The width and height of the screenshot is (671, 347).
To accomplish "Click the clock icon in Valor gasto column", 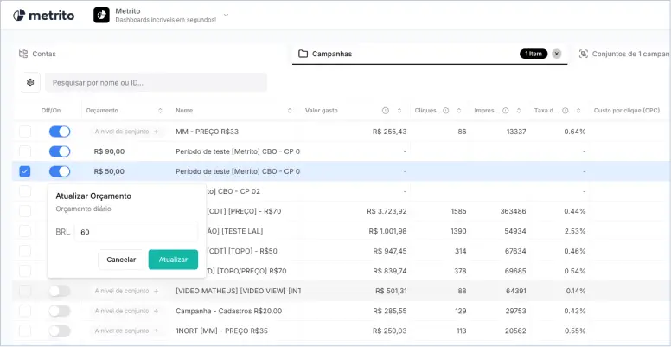I will coord(386,111).
